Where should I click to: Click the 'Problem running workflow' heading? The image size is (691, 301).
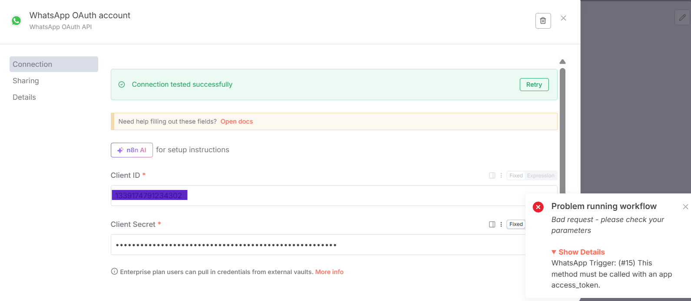[604, 206]
